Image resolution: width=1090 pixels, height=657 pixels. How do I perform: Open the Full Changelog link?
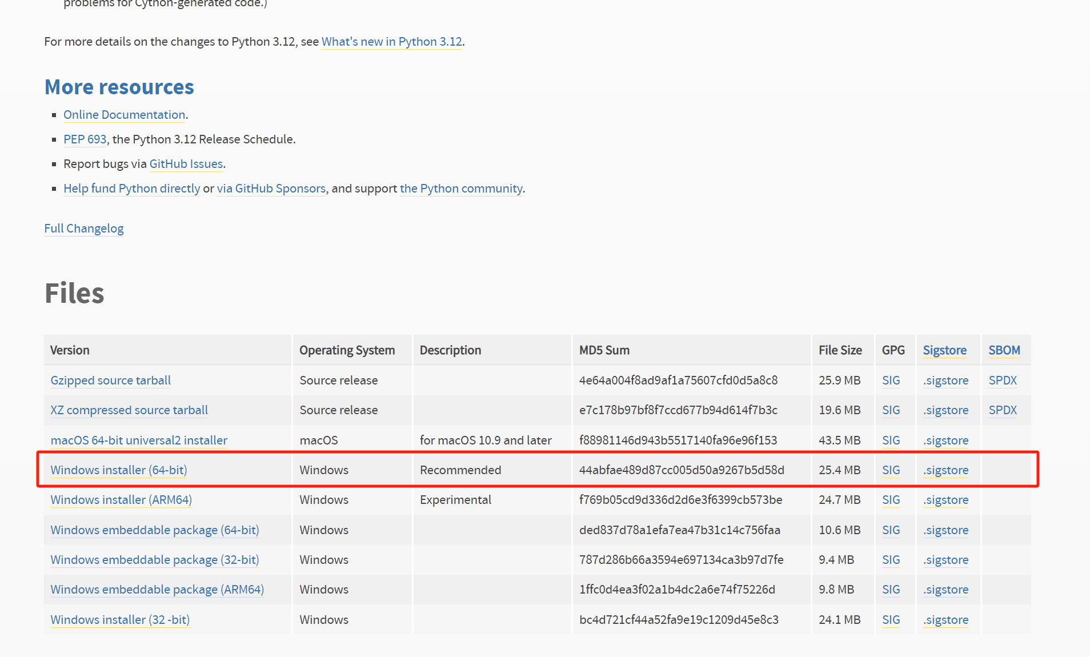pos(84,229)
